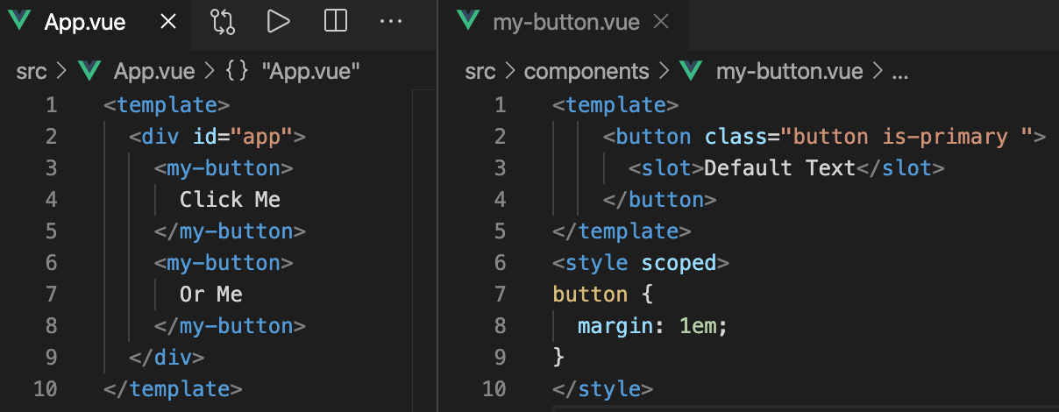1059x412 pixels.
Task: Click the opening <my-button> tag on line 3
Action: [x=224, y=168]
